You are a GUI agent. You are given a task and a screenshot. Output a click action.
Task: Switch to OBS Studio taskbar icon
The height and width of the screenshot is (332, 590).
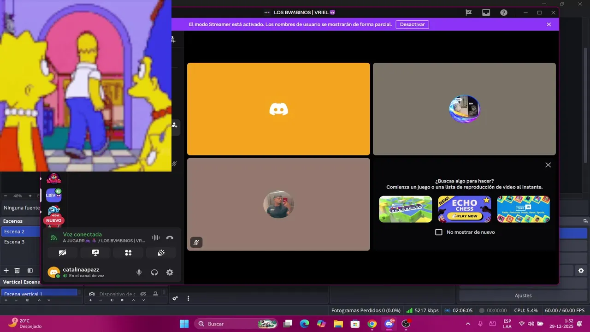click(x=406, y=324)
